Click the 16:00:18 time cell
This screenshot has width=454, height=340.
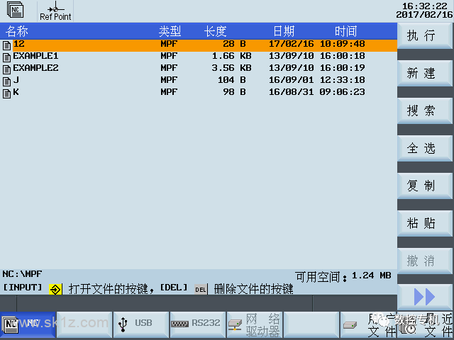(342, 56)
